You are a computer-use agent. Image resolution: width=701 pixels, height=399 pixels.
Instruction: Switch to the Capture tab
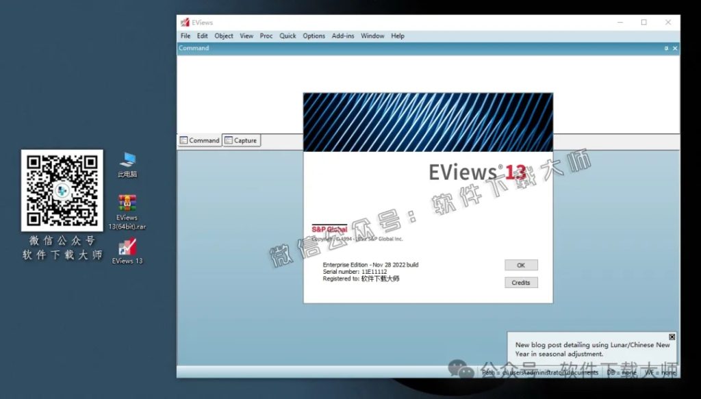[x=242, y=140]
